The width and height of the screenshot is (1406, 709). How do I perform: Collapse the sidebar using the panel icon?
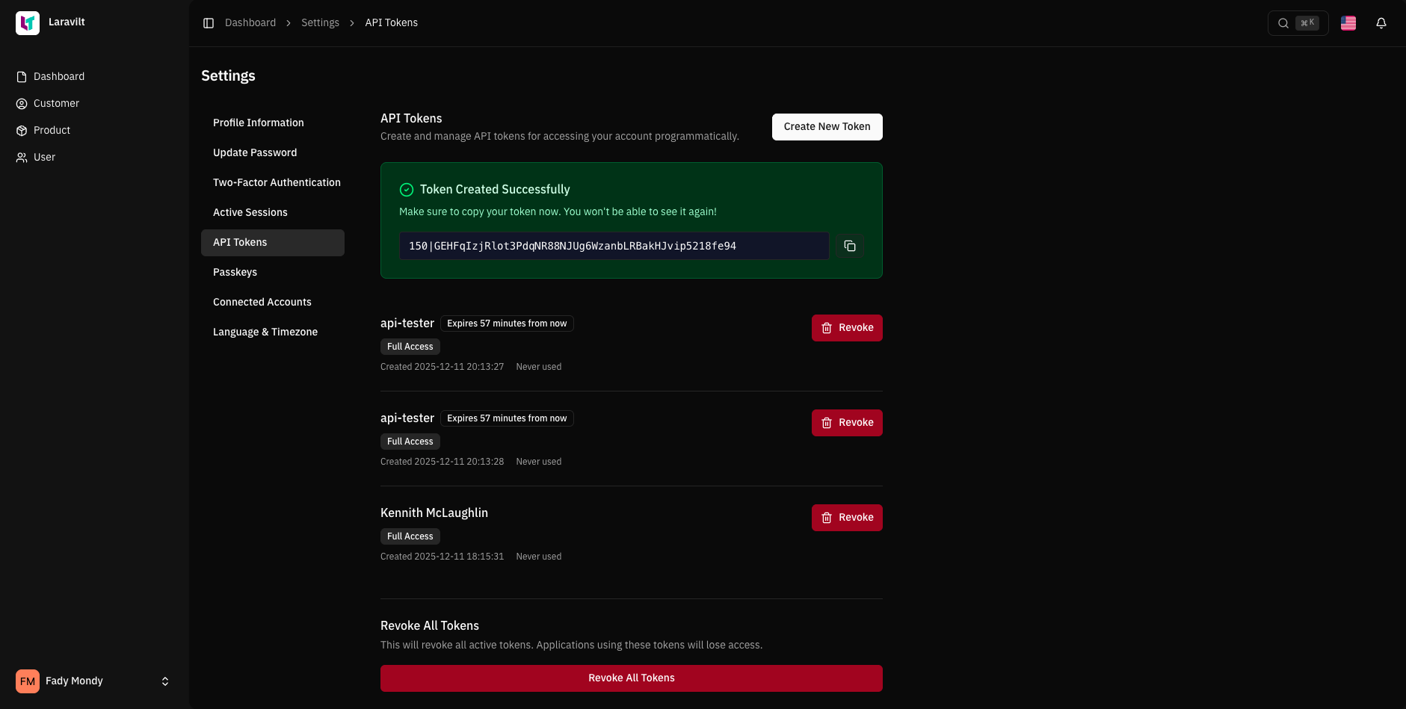[x=209, y=22]
